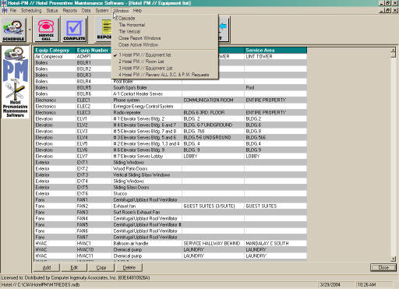Sort by Equip Number column header

point(94,50)
